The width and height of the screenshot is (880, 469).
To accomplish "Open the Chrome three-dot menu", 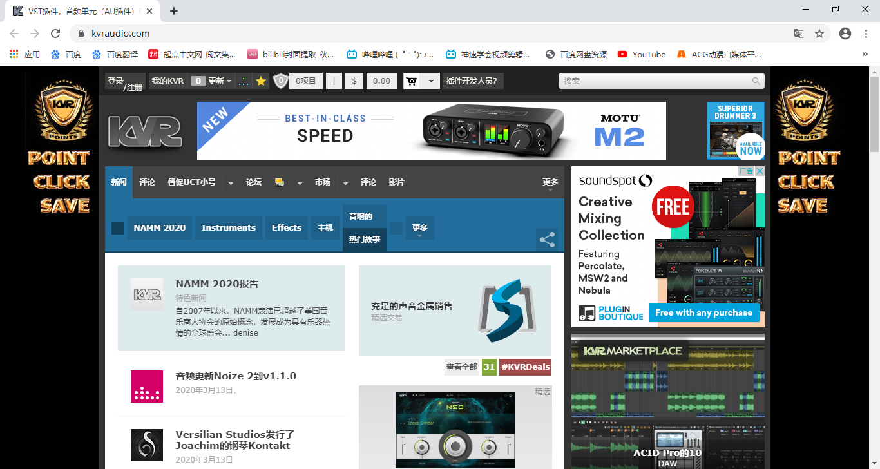I will (865, 33).
